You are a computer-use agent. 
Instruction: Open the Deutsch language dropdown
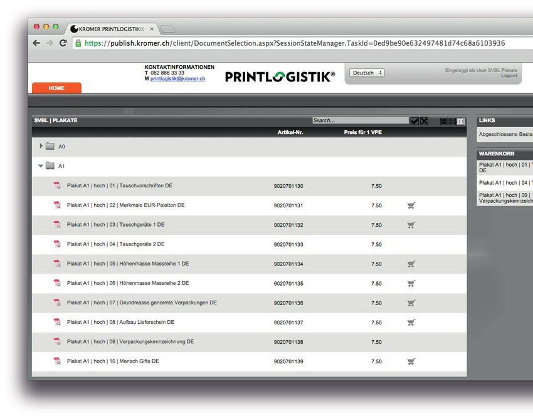pos(367,73)
